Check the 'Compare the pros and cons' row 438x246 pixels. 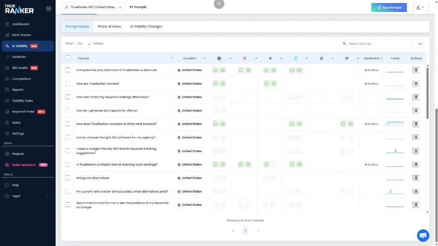[67, 70]
